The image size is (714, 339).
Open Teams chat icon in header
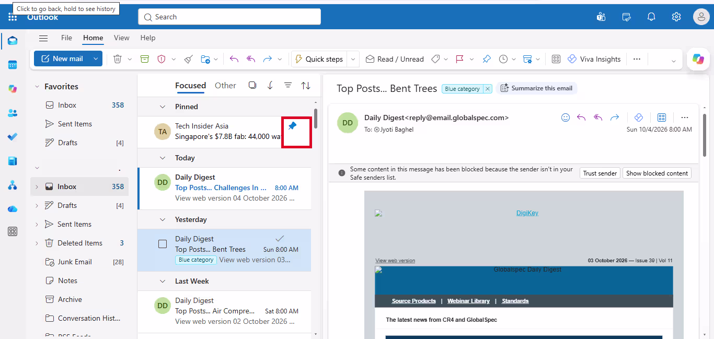tap(601, 17)
